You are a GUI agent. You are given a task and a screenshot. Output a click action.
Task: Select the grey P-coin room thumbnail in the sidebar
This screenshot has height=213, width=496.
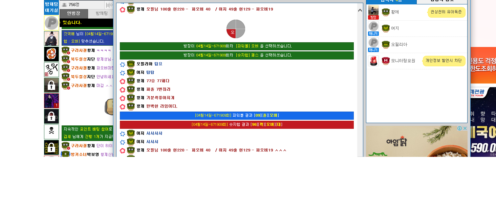click(51, 23)
